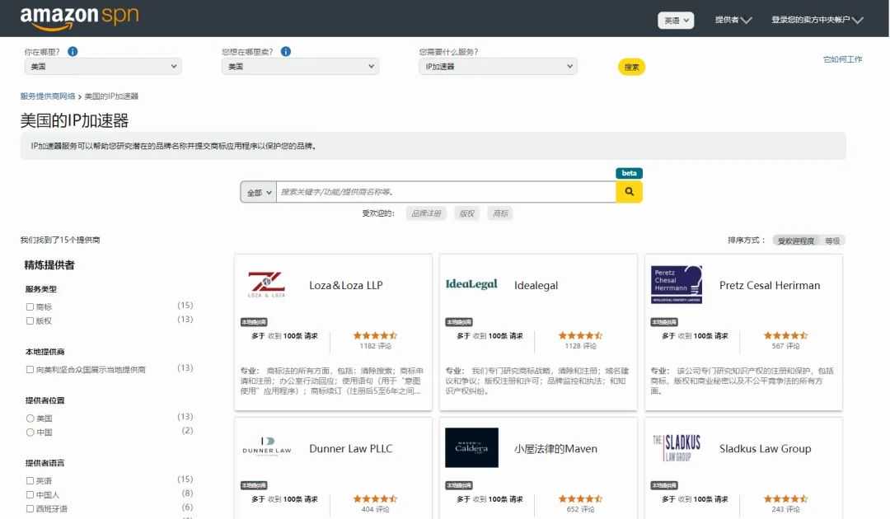Screen dimensions: 890x519
Task: Check the 中国人 language checkbox
Action: (x=30, y=494)
